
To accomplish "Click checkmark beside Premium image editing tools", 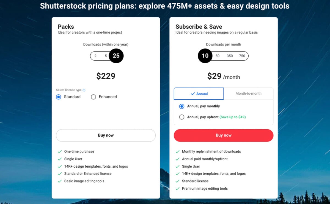I will point(178,189).
